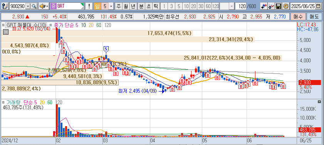
Task: Select the 60 interval button in toolbar
Action: [x=208, y=6]
